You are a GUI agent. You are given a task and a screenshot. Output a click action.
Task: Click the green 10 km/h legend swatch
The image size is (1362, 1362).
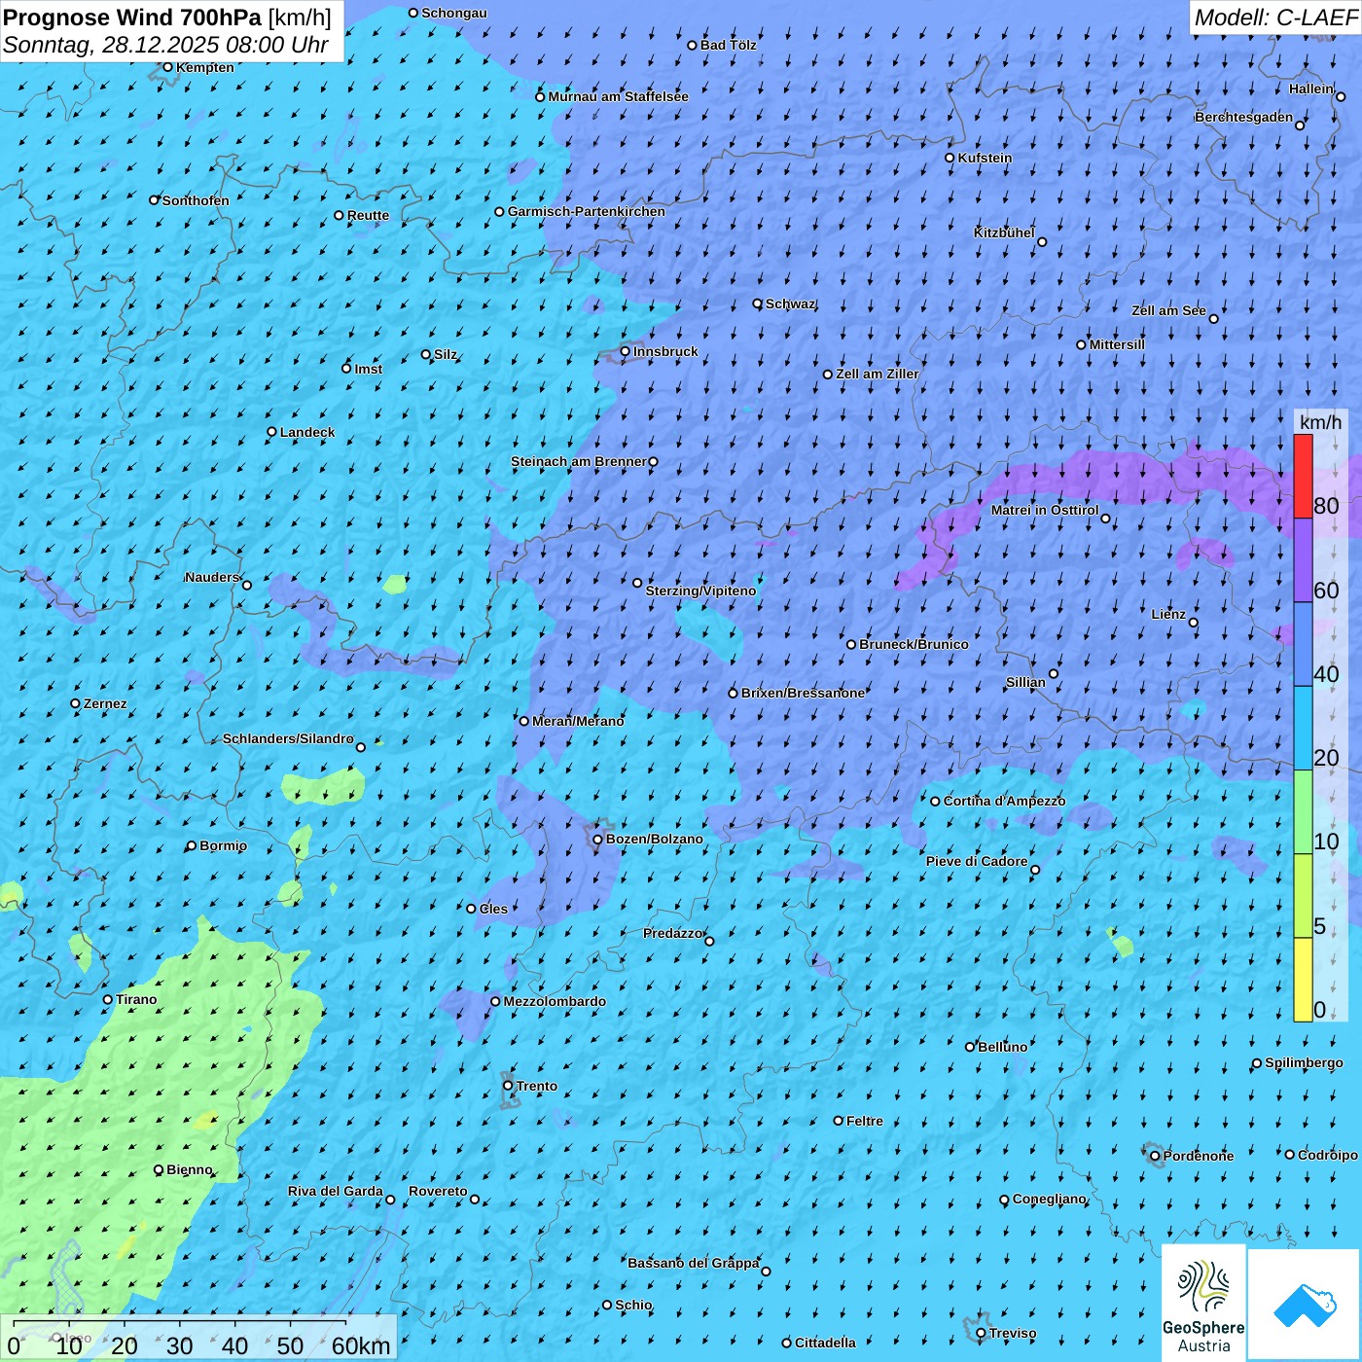click(x=1303, y=812)
